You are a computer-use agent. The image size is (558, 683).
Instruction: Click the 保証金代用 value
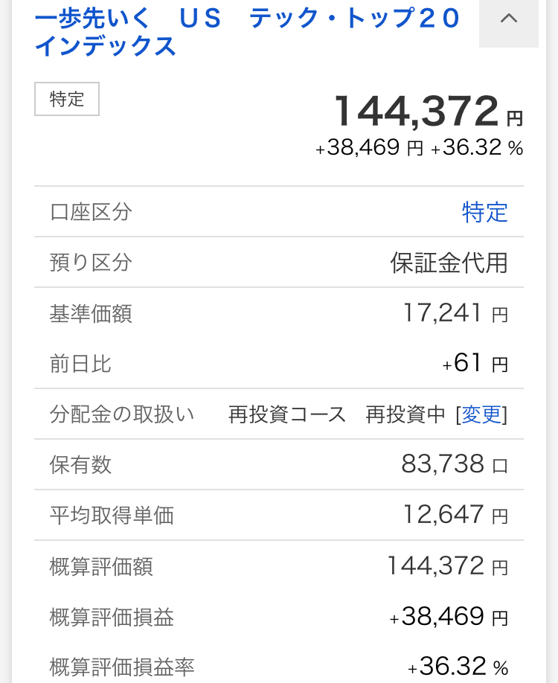[x=449, y=263]
